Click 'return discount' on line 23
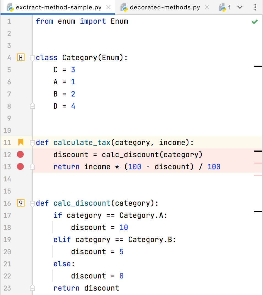This screenshot has width=263, height=295. click(86, 288)
